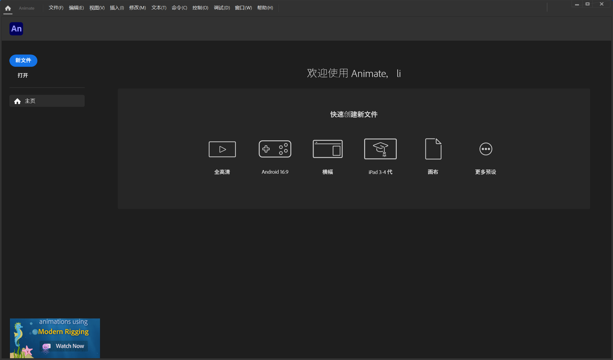Viewport: 613px width, 360px height.
Task: Click the 横幅 label text
Action: click(x=328, y=172)
